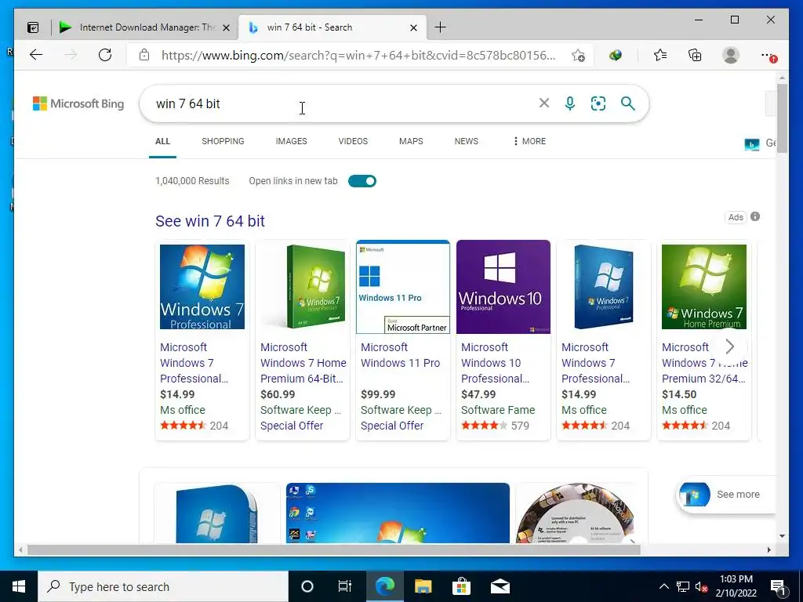The width and height of the screenshot is (803, 602).
Task: Click scroll right arrow on horizontal scrollbar
Action: tap(768, 549)
